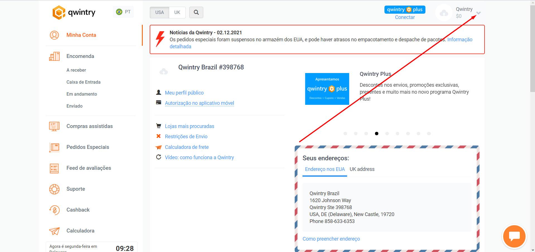Select the last carousel dot
This screenshot has height=252, width=535.
[x=429, y=134]
